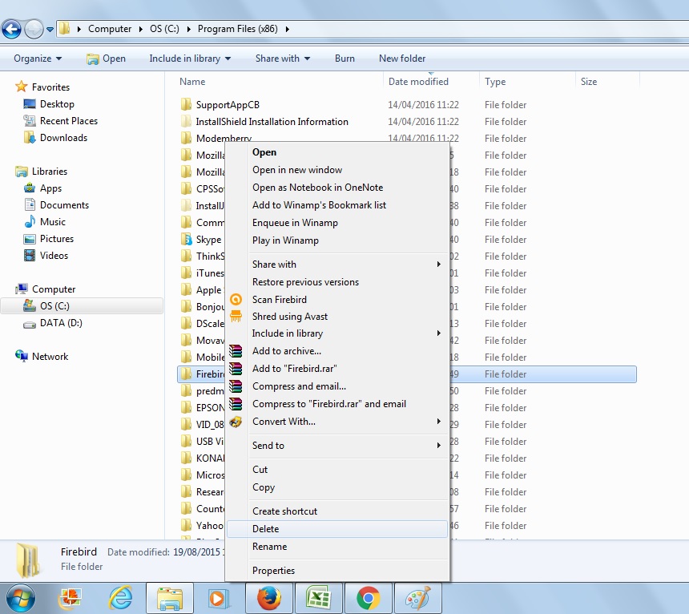Click the New folder button
Screen dimensions: 689x614
pos(402,59)
